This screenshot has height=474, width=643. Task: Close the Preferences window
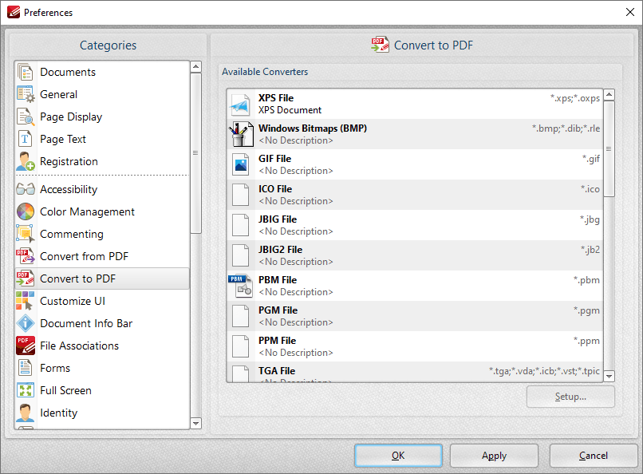pos(630,12)
